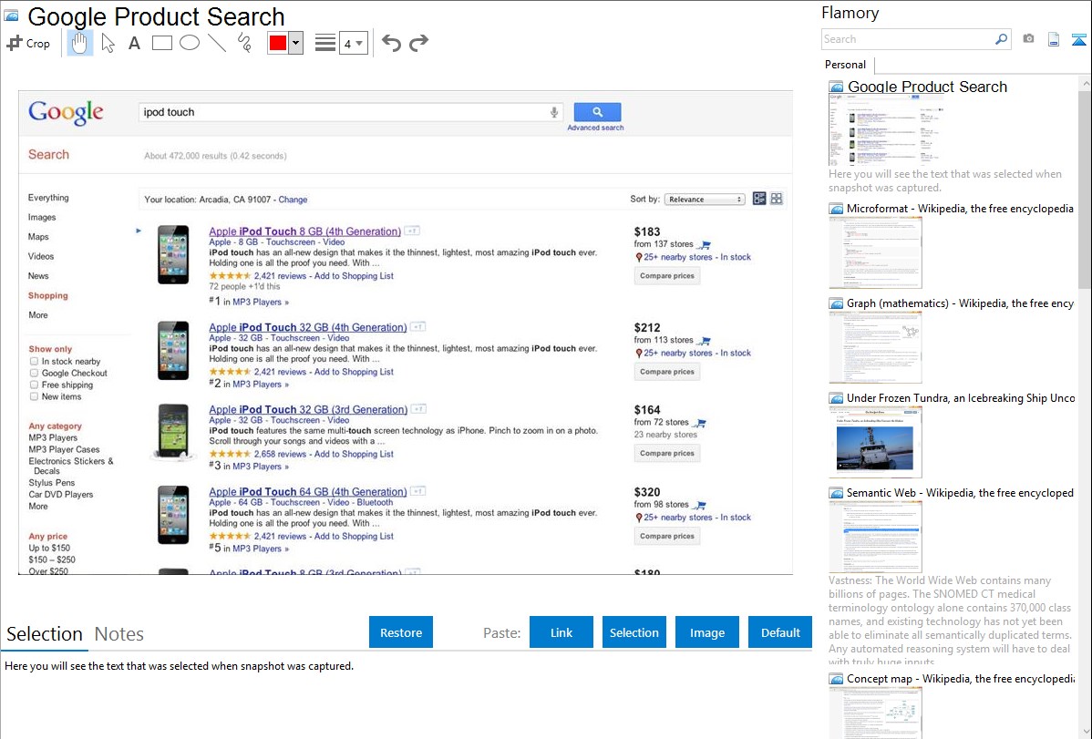The image size is (1092, 739).
Task: Open the color picker dropdown arrow
Action: point(296,43)
